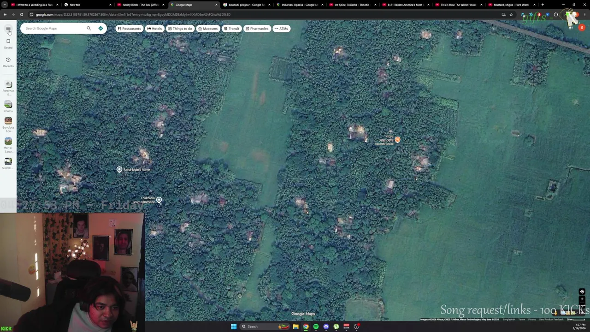Open the Chrome extensions puzzle icon

click(x=556, y=14)
